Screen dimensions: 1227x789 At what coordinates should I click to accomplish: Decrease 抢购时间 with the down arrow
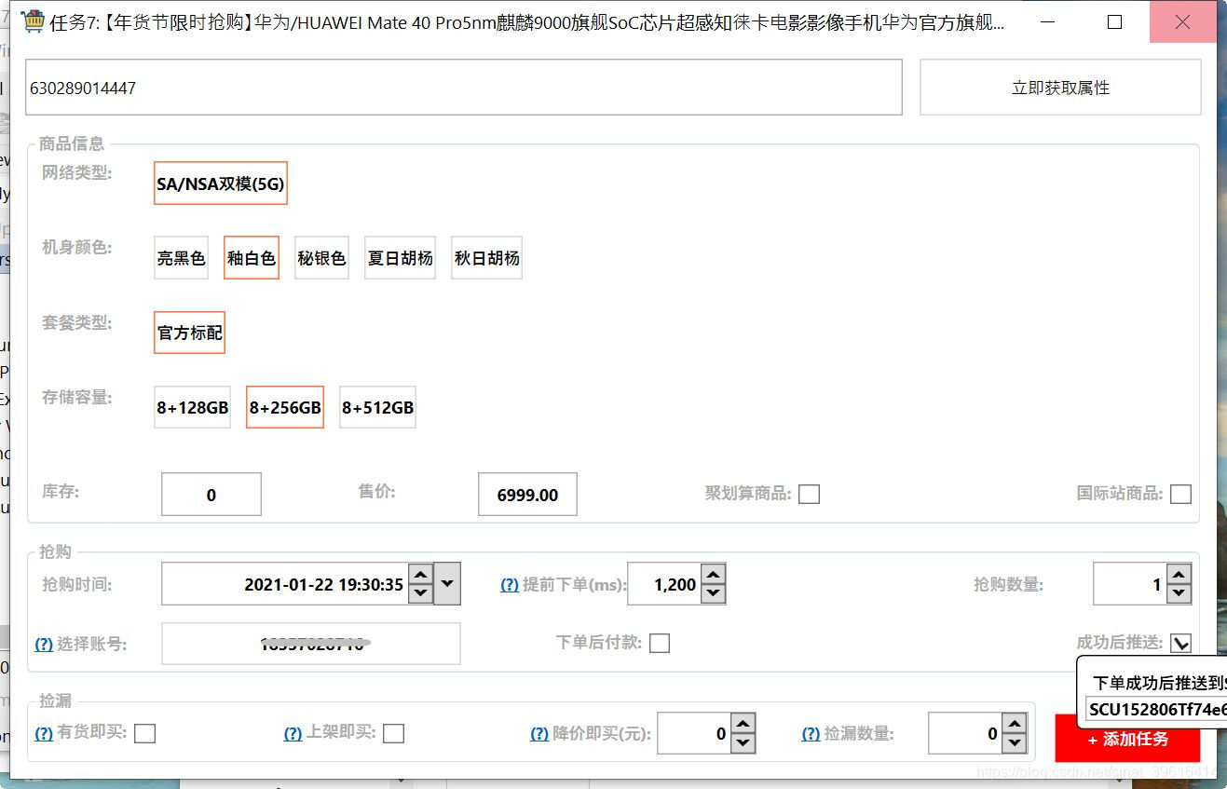[421, 594]
